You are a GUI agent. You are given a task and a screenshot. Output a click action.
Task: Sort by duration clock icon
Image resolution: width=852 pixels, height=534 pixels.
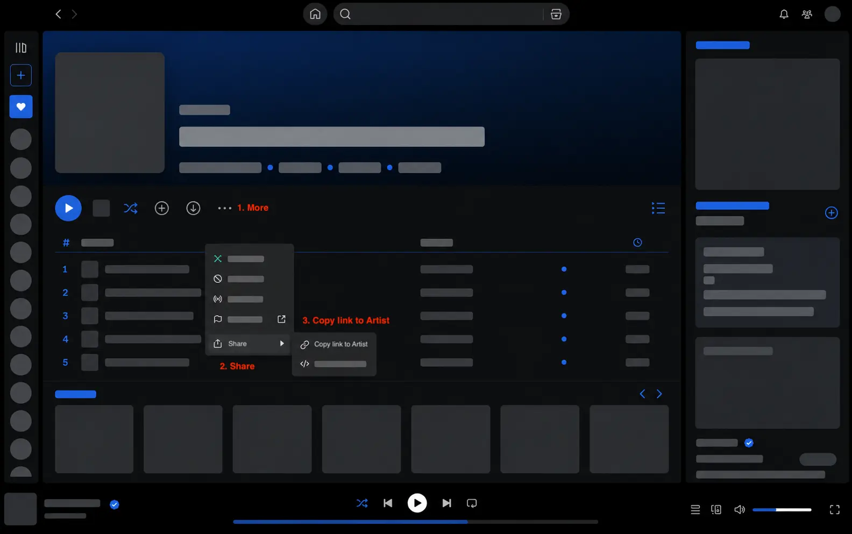(637, 243)
